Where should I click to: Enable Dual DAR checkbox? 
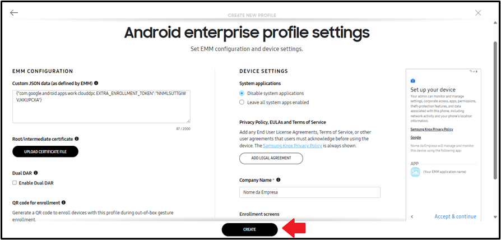coord(15,183)
